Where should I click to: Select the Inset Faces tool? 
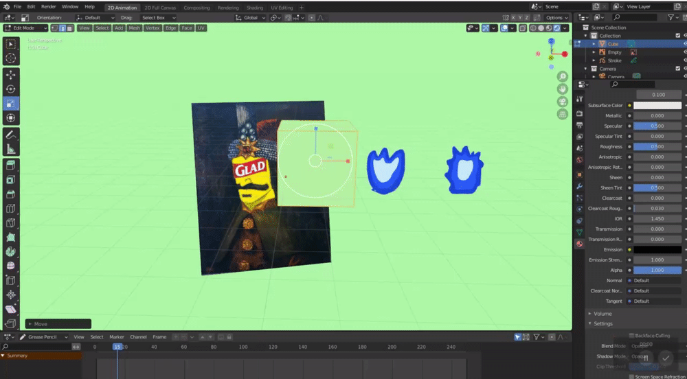pyautogui.click(x=10, y=180)
